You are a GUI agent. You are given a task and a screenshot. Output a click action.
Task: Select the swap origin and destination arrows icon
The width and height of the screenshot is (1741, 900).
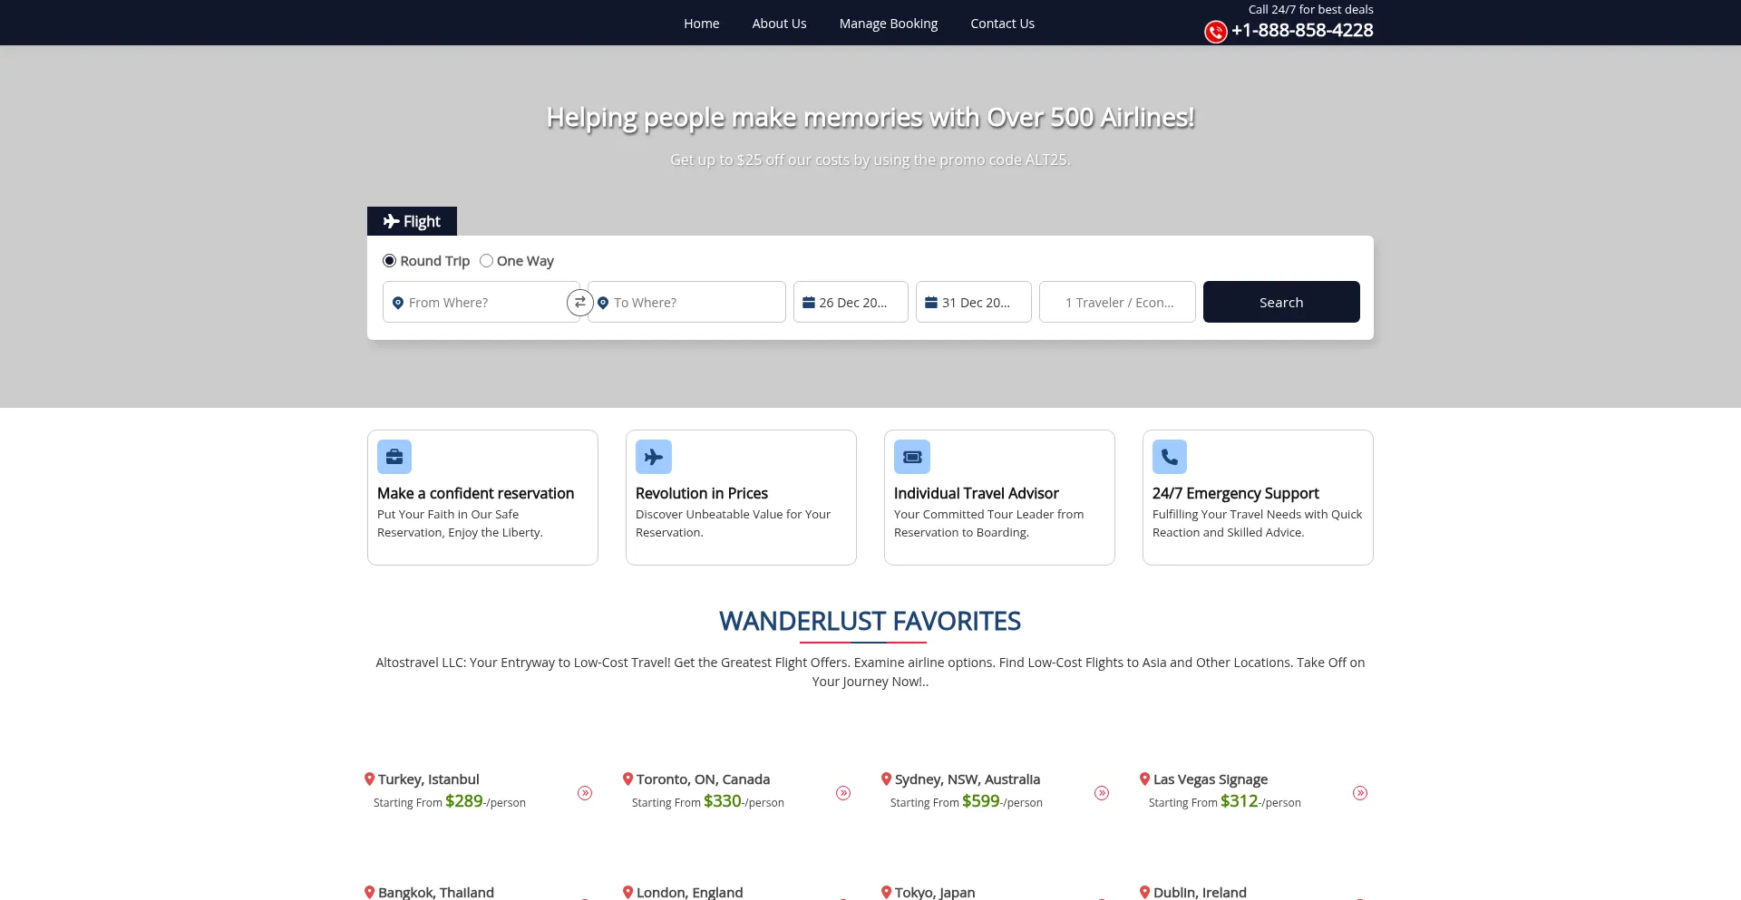tap(580, 302)
